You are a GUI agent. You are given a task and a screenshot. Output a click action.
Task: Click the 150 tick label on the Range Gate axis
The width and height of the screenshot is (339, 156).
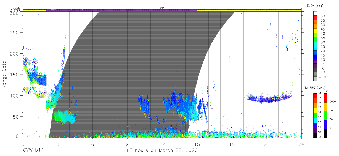[x=14, y=75]
